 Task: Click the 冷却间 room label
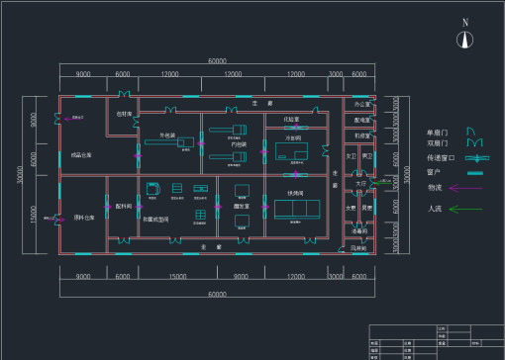[293, 137]
